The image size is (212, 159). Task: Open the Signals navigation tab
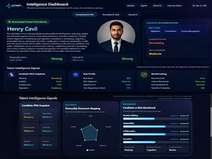point(144,6)
